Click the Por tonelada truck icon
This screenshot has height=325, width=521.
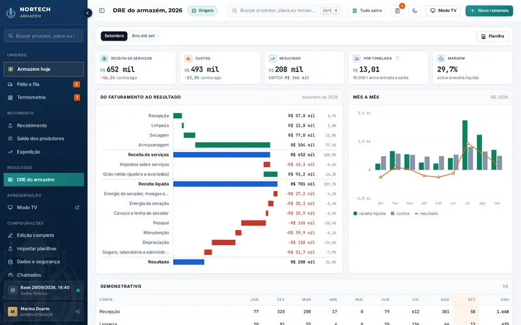coord(357,58)
